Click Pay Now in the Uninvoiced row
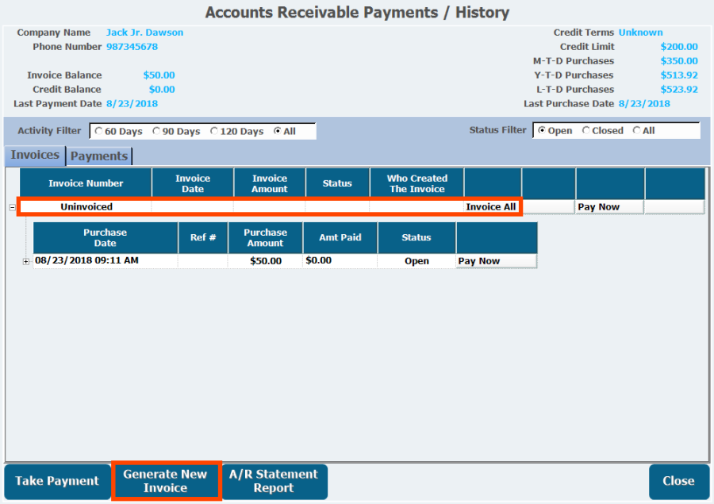This screenshot has width=714, height=504. pos(608,207)
